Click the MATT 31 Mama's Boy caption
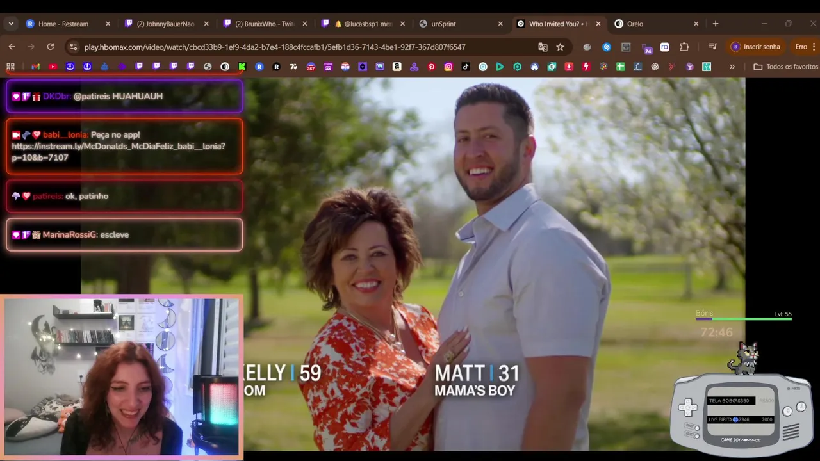This screenshot has height=461, width=820. point(477,380)
